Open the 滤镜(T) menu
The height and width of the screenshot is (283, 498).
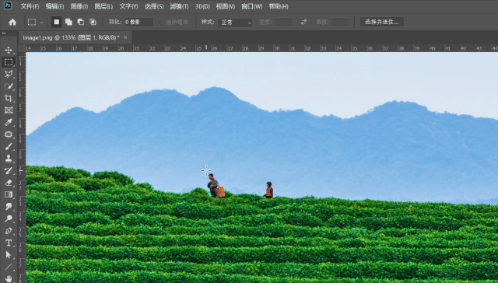click(179, 6)
